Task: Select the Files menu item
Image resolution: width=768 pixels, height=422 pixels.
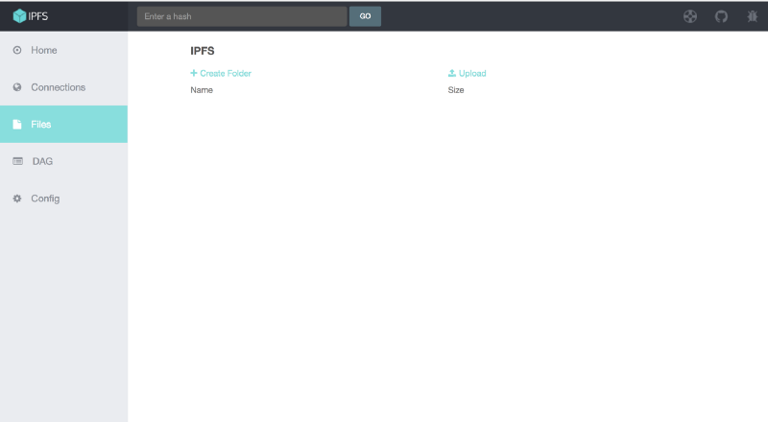Action: (x=63, y=125)
